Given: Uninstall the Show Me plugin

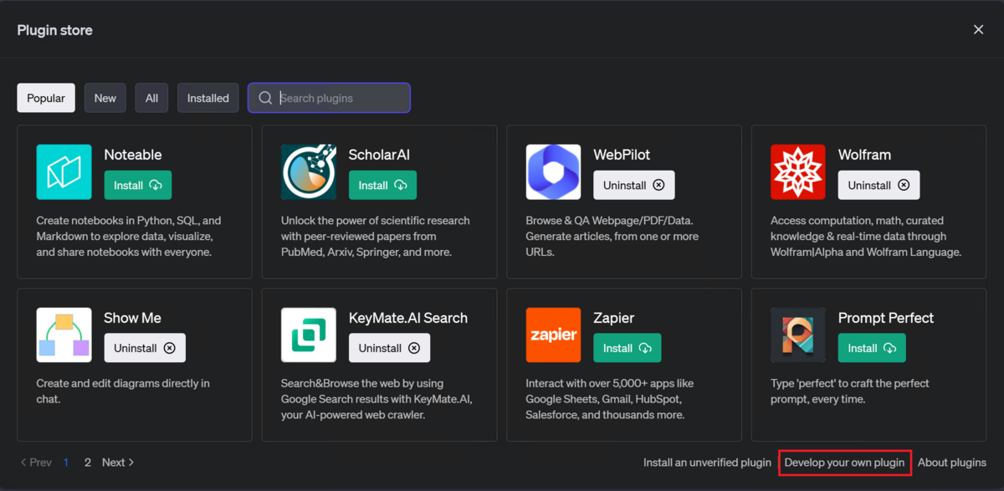Looking at the screenshot, I should pyautogui.click(x=145, y=348).
